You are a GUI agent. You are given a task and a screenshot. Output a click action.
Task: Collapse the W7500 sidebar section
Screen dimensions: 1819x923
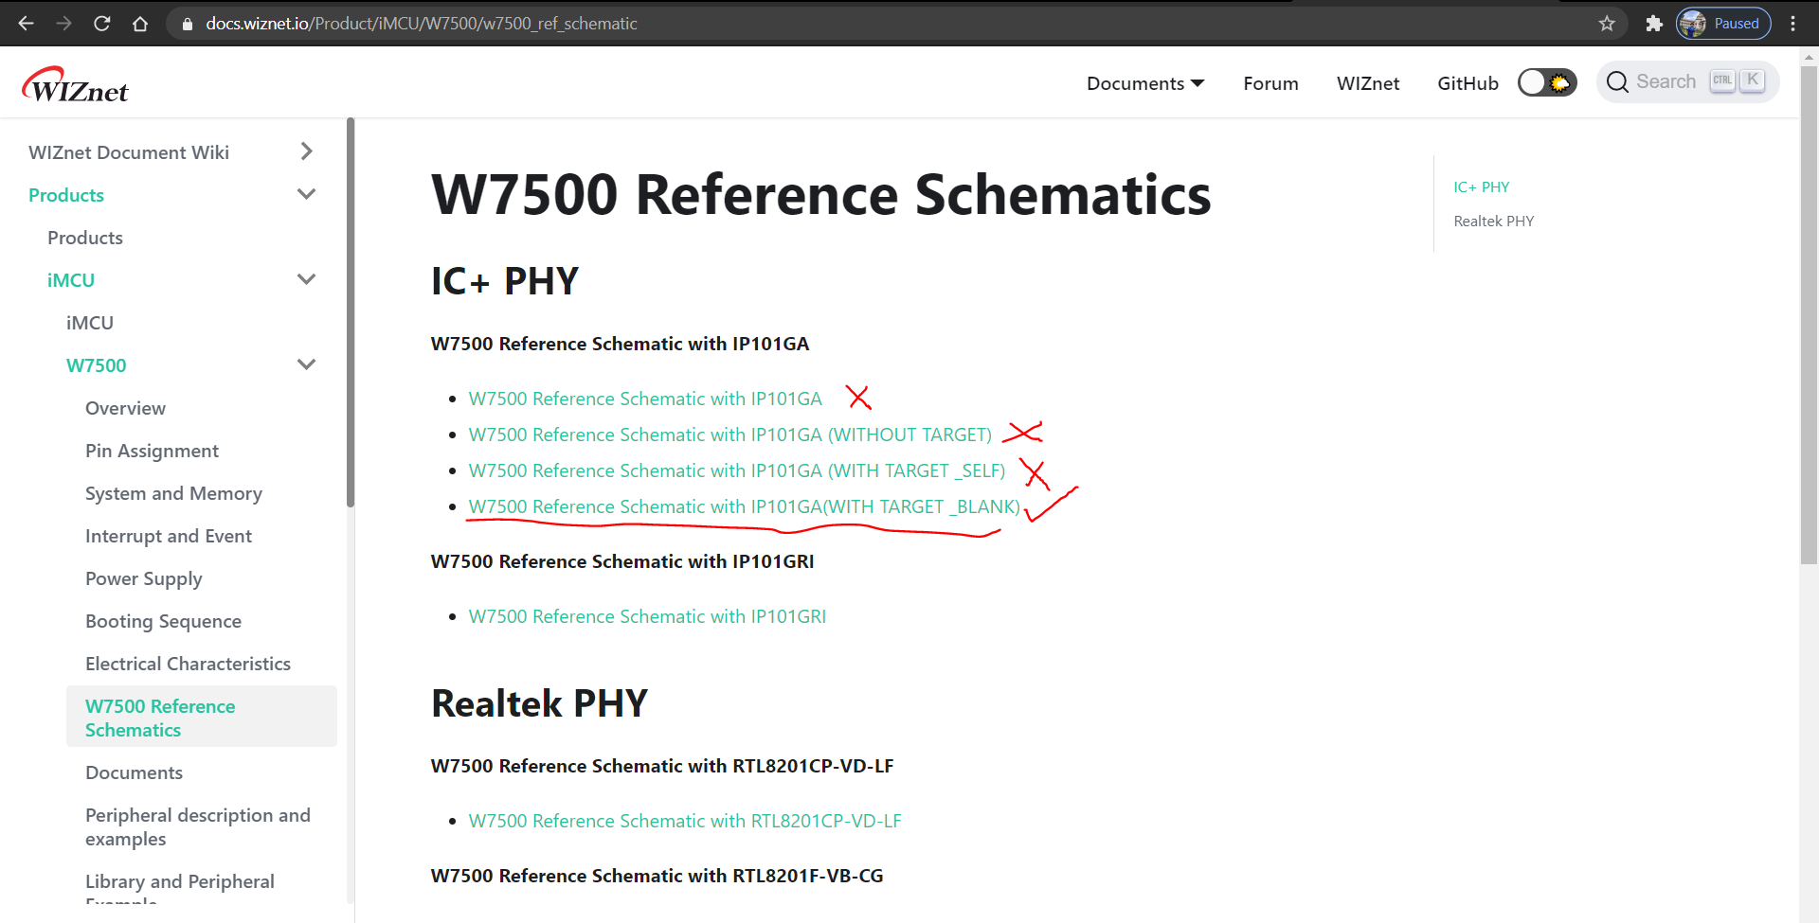pyautogui.click(x=306, y=364)
